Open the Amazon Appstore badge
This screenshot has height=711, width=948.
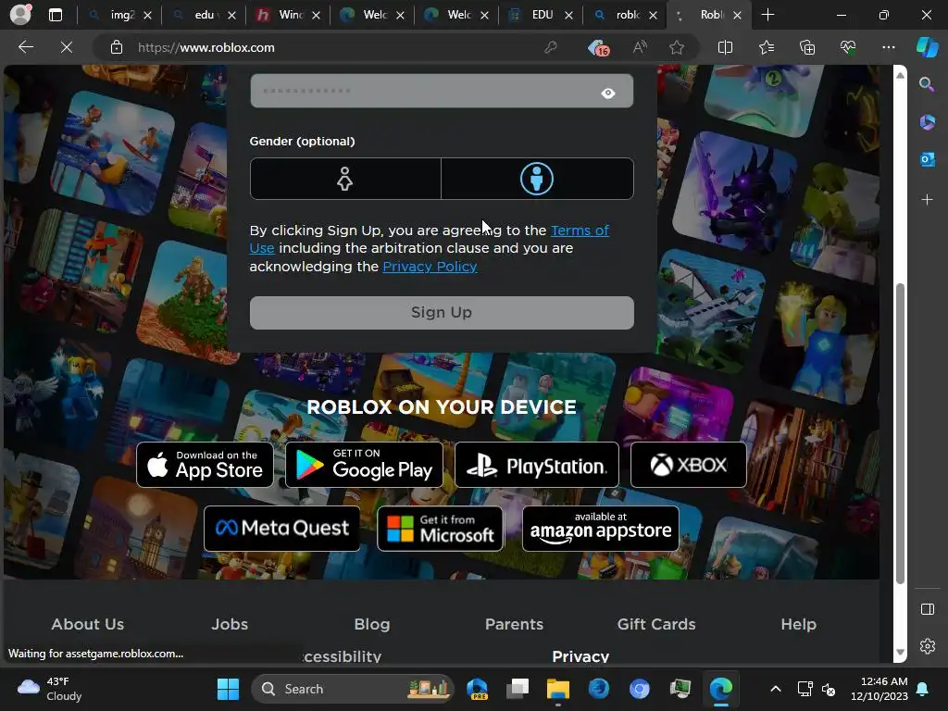(x=600, y=529)
